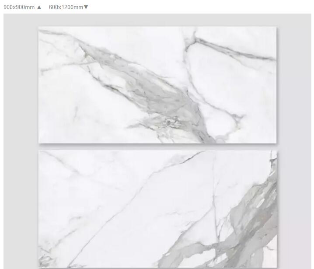Image resolution: width=314 pixels, height=269 pixels.
Task: Click the gray gap between the two tiles
Action: 157,147
